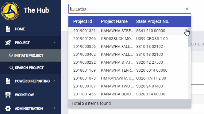Click KANAWHA BLVD ... project name

point(117,94)
